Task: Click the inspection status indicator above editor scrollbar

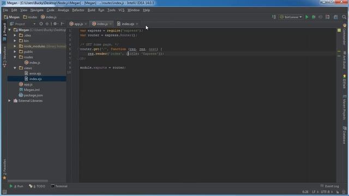Action: pyautogui.click(x=339, y=30)
